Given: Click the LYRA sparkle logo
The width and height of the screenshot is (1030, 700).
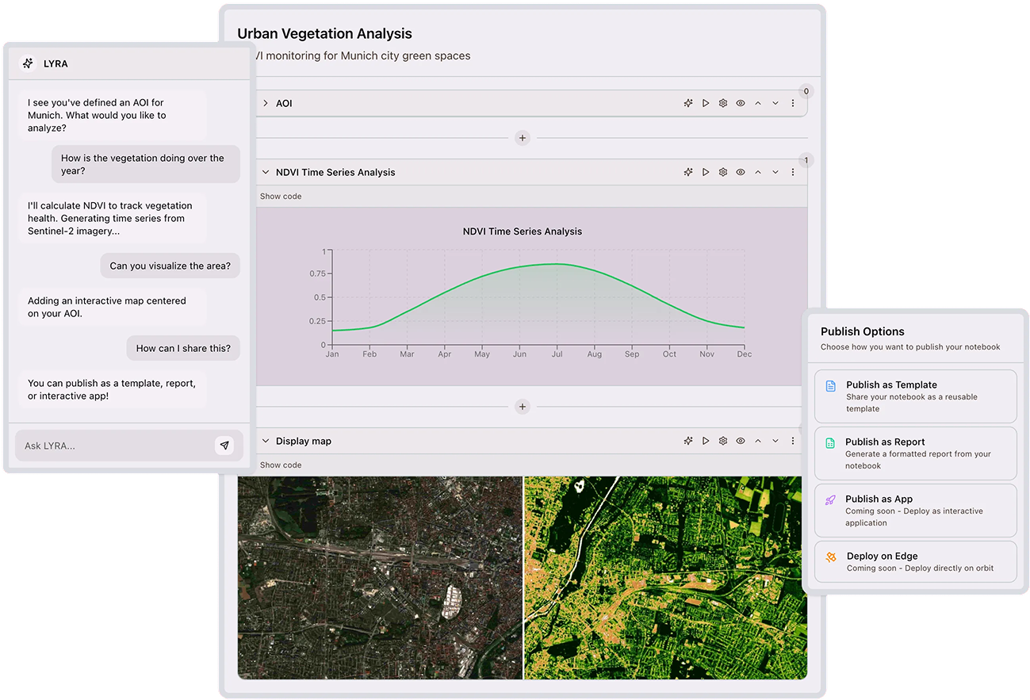Looking at the screenshot, I should [x=29, y=63].
